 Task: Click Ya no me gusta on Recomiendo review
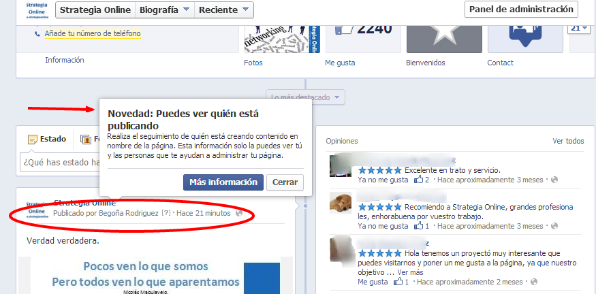383,227
